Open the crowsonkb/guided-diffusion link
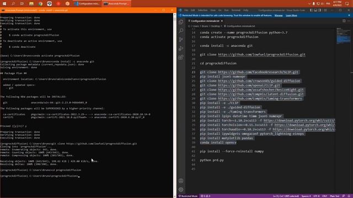 (259, 81)
